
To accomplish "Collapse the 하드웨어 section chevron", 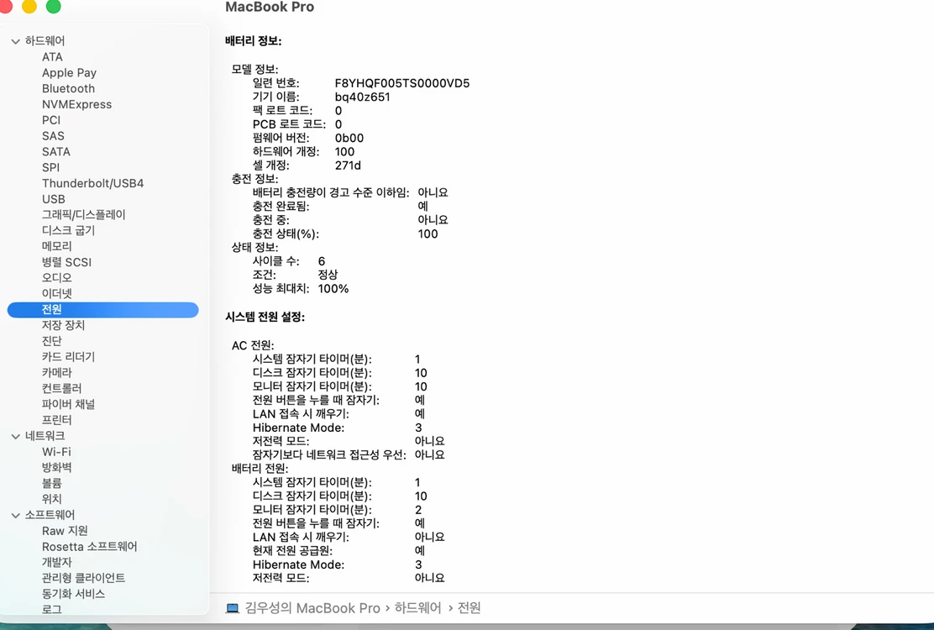I will [15, 41].
